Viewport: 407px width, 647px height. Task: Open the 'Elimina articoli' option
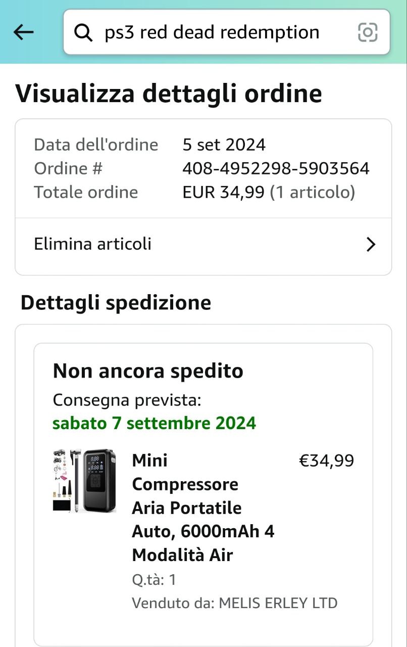click(x=93, y=244)
